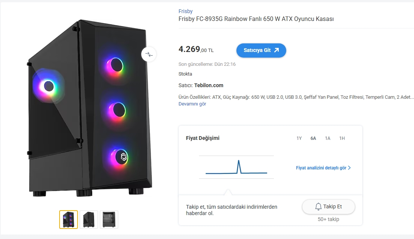Select the first front-view RGB thumbnail
The height and width of the screenshot is (239, 414).
click(69, 220)
